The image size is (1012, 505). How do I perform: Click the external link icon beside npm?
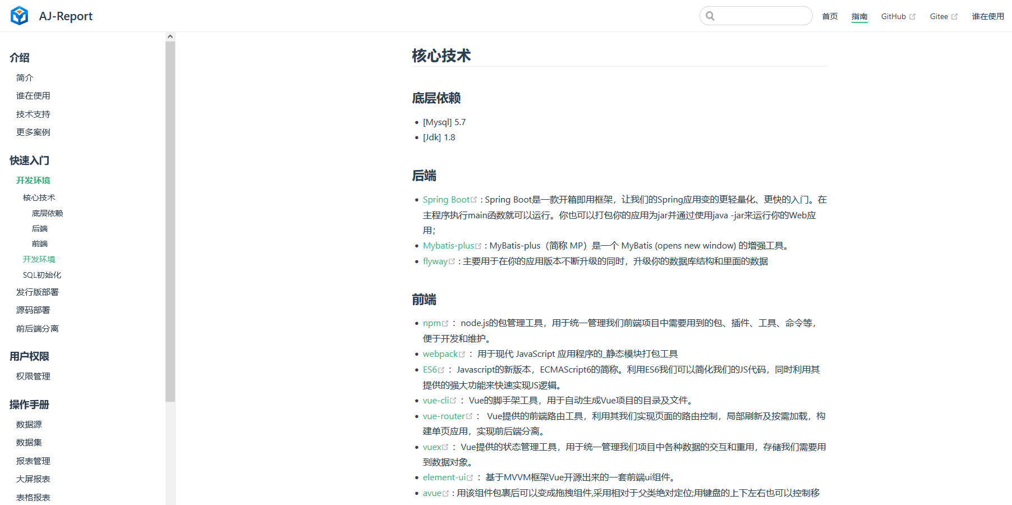(x=447, y=323)
